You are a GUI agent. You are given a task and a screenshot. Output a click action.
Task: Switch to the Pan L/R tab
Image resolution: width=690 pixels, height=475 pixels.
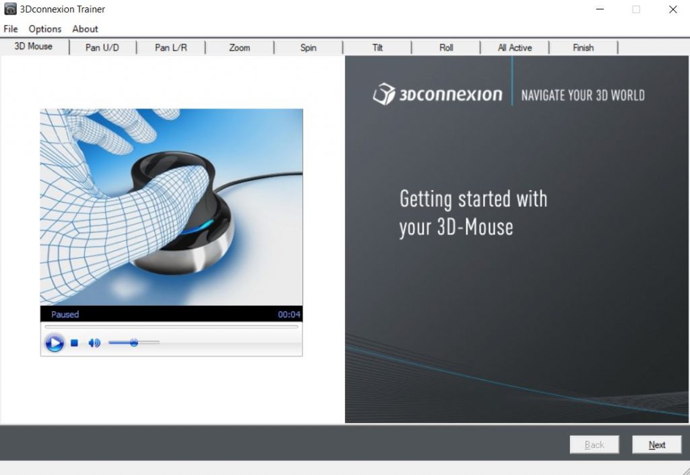[x=170, y=47]
